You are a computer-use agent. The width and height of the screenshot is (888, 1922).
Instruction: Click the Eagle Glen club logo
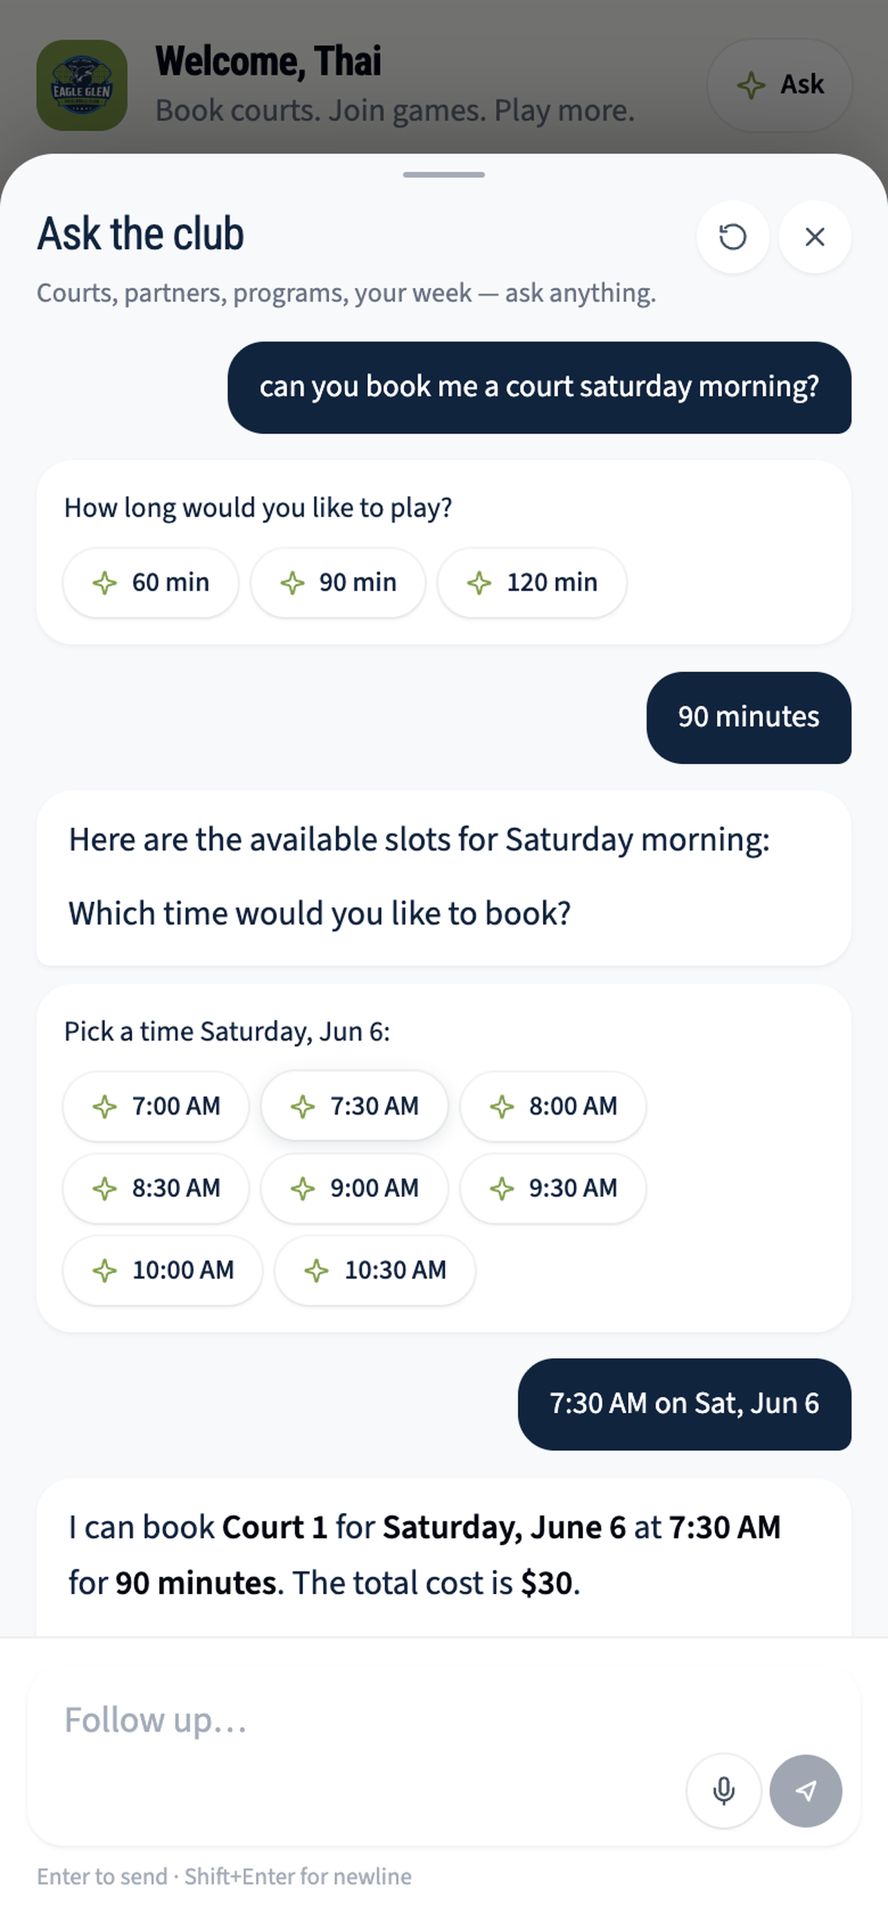pyautogui.click(x=82, y=85)
